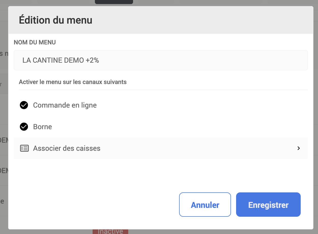The image size is (318, 234).
Task: Click the card/list icon beside Associer des caisses
Action: [x=24, y=148]
